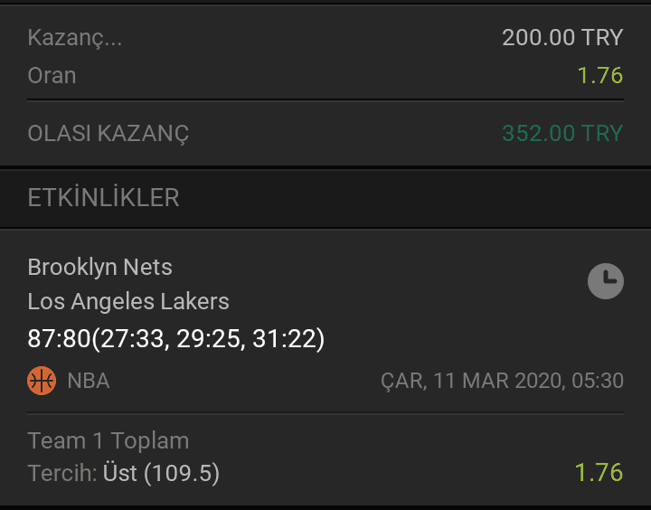Open the Los Angeles Lakers team name
The height and width of the screenshot is (510, 651).
[128, 301]
